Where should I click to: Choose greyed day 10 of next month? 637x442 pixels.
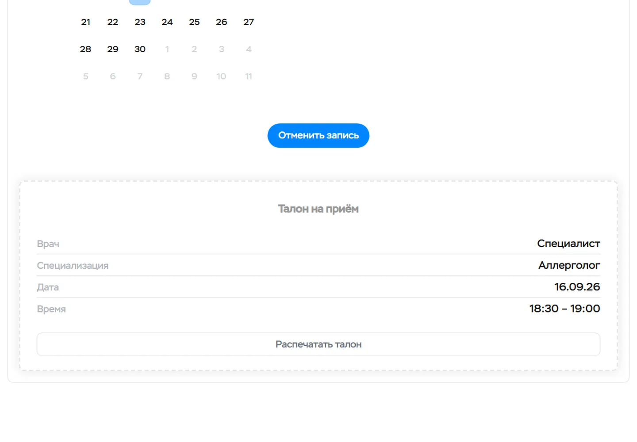coord(222,76)
